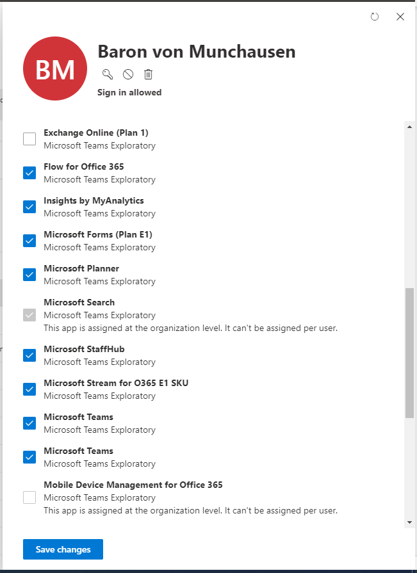This screenshot has width=417, height=573.
Task: Uncheck the Microsoft StaffHub checkbox
Action: (29, 355)
